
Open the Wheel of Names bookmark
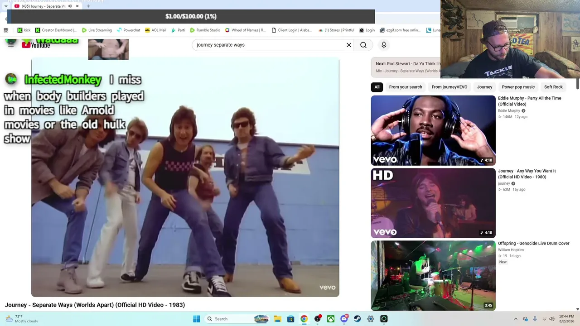point(245,30)
